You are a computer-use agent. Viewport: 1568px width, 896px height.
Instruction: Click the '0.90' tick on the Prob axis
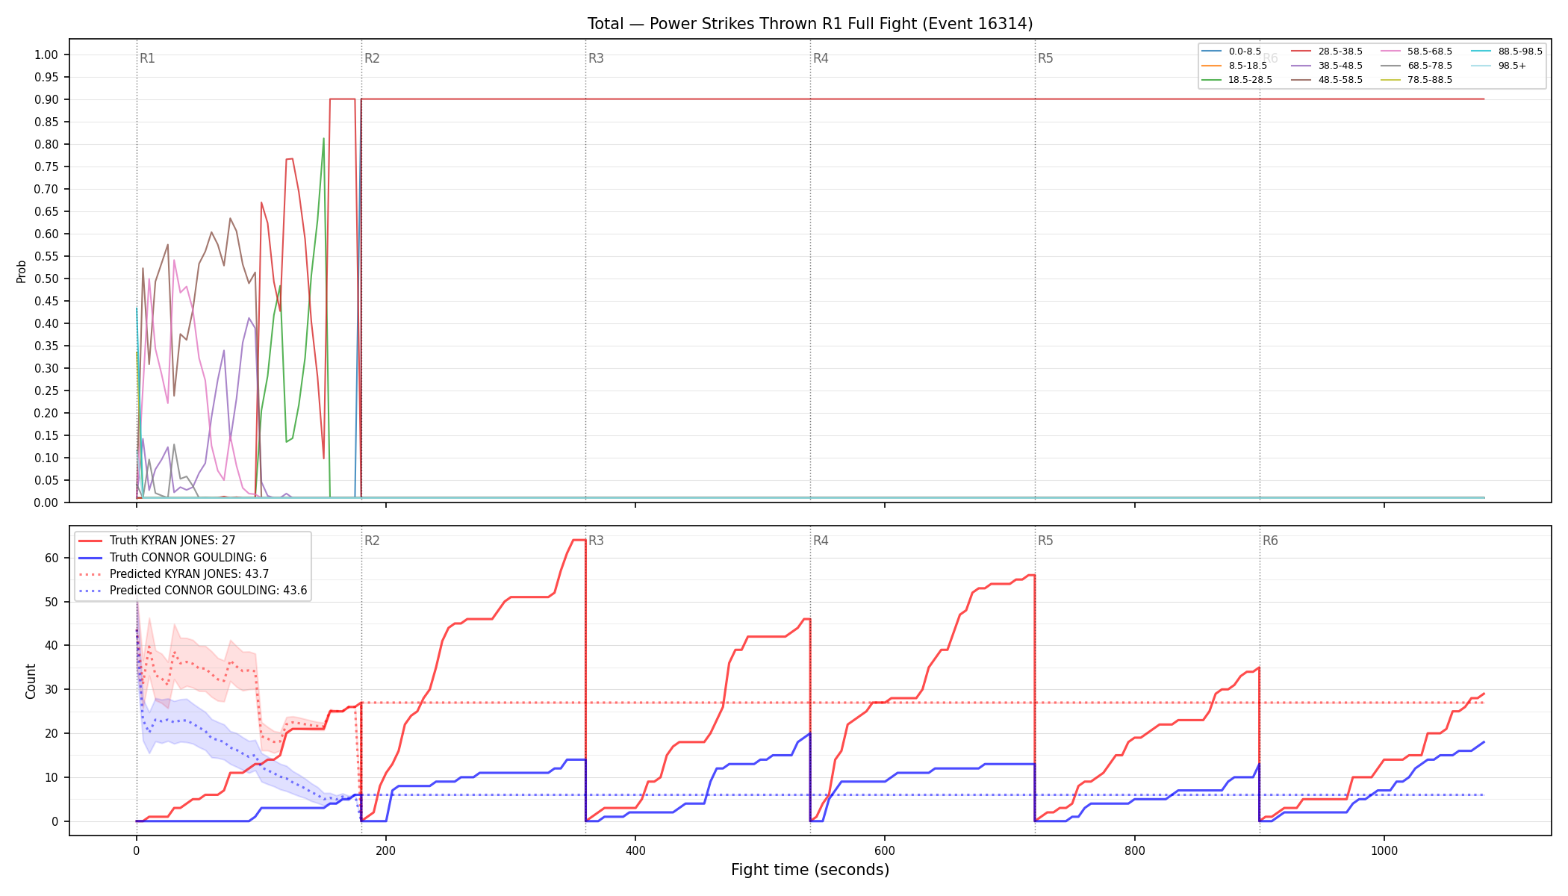[46, 99]
